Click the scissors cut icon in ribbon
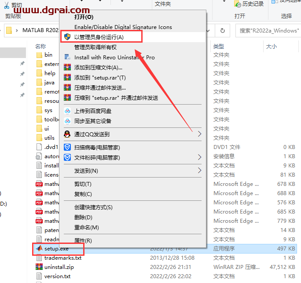 (x=7, y=5)
